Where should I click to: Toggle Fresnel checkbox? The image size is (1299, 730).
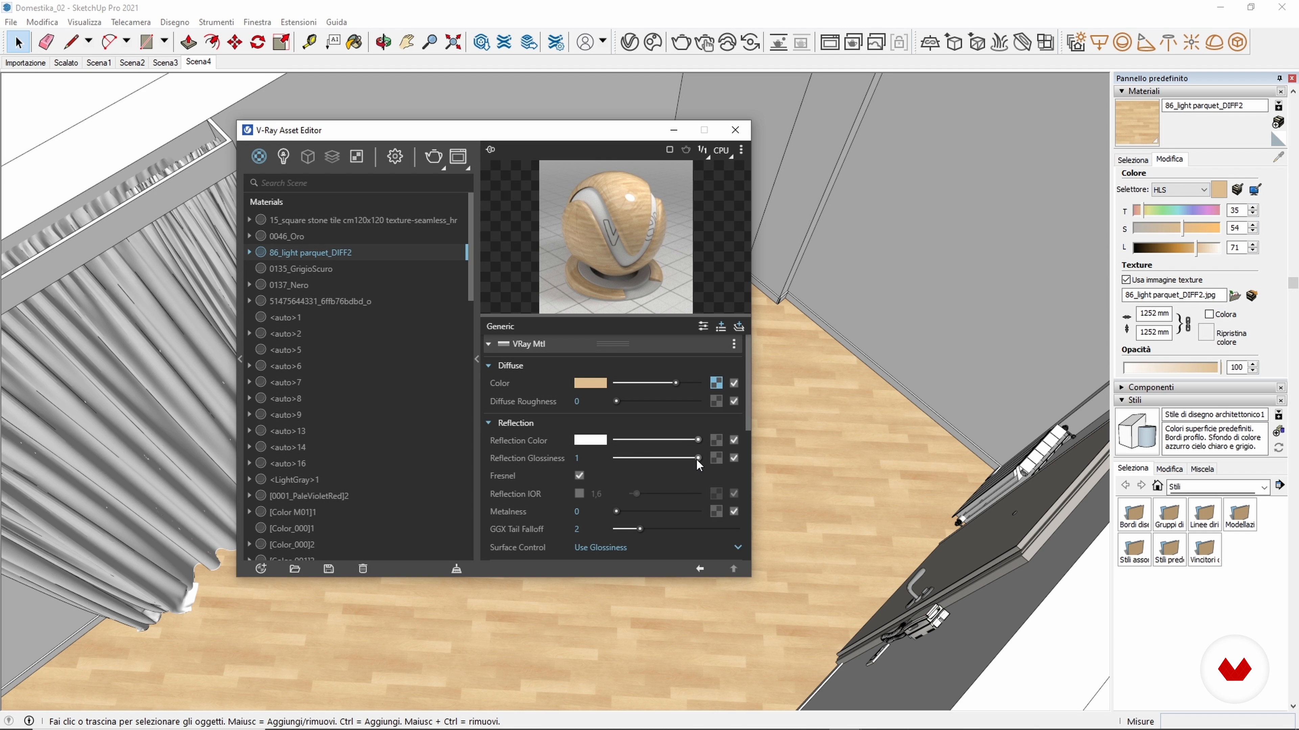click(x=579, y=476)
